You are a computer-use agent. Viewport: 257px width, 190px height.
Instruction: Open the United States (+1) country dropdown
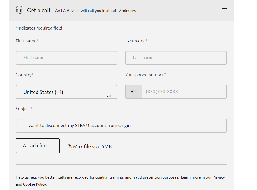click(x=66, y=92)
